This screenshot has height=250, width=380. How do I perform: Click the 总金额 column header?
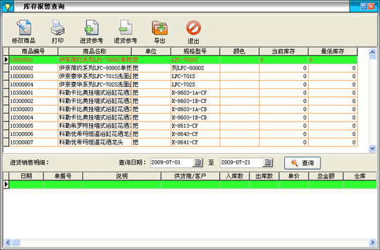(x=325, y=176)
